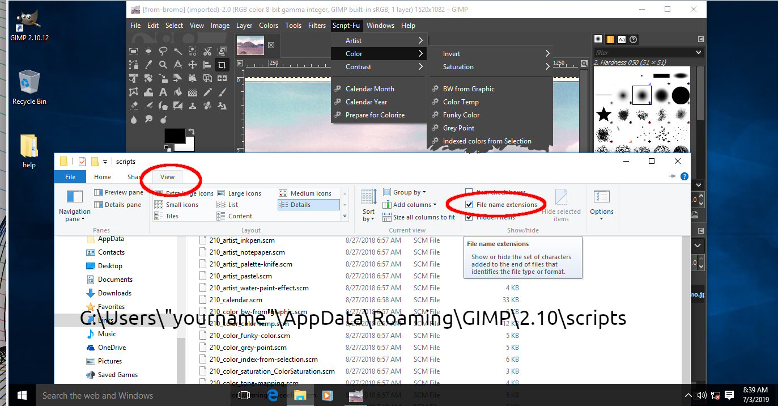Expand the Artist submenu in Script-Fu
This screenshot has width=778, height=406.
[379, 41]
